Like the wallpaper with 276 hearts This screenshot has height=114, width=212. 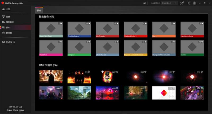pos(89,72)
